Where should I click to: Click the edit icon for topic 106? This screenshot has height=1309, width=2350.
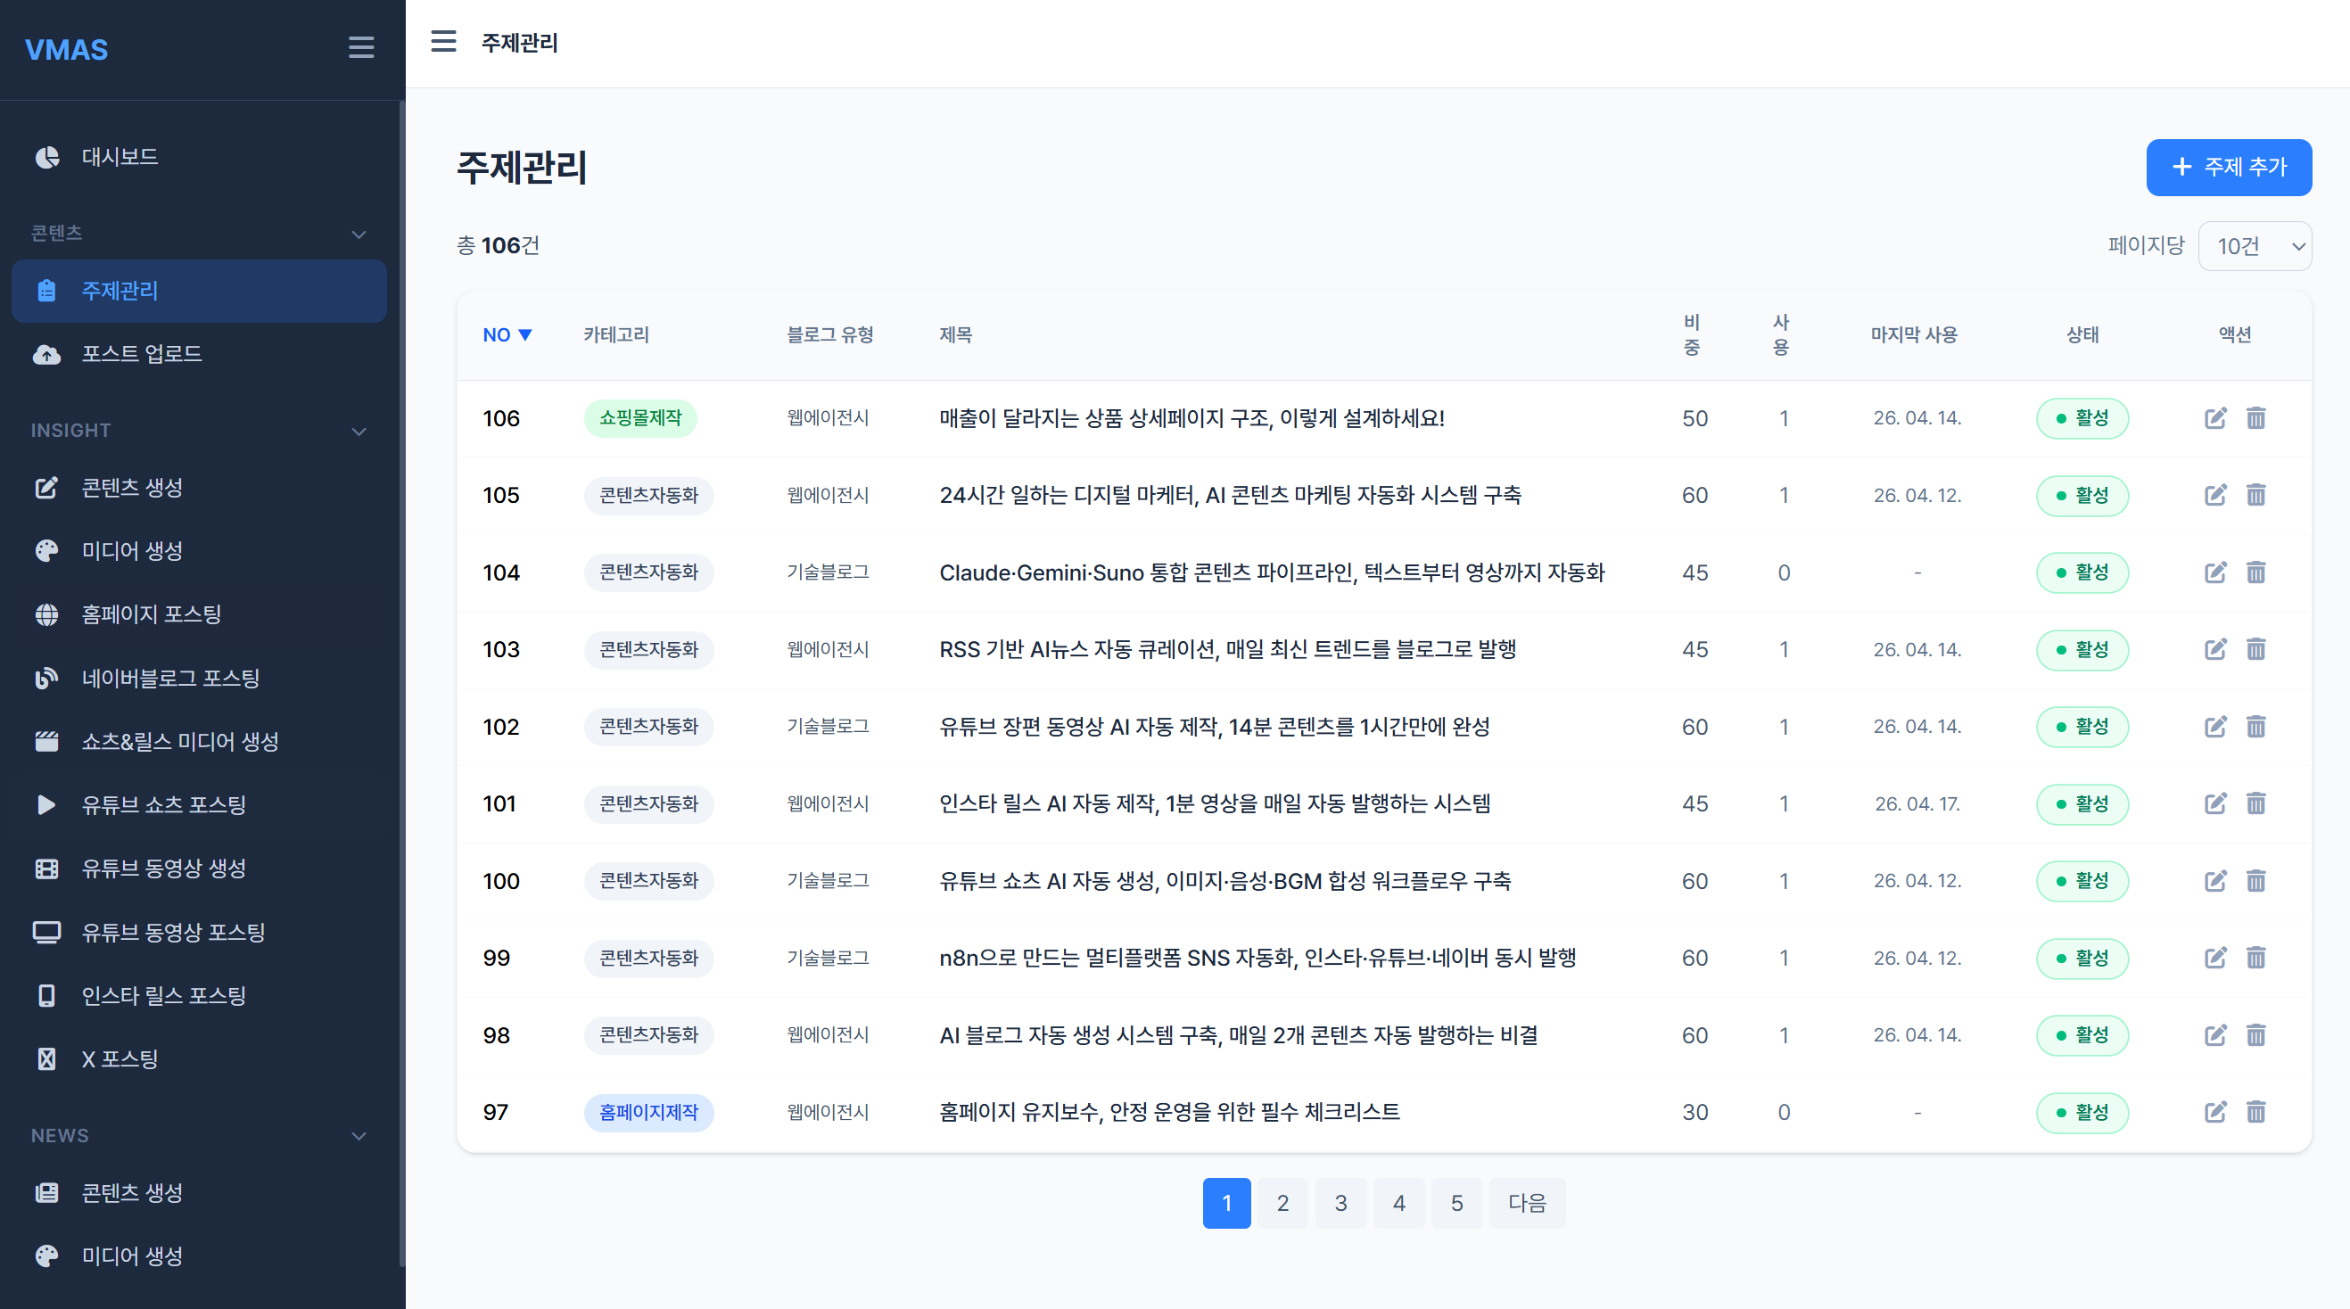click(x=2215, y=418)
